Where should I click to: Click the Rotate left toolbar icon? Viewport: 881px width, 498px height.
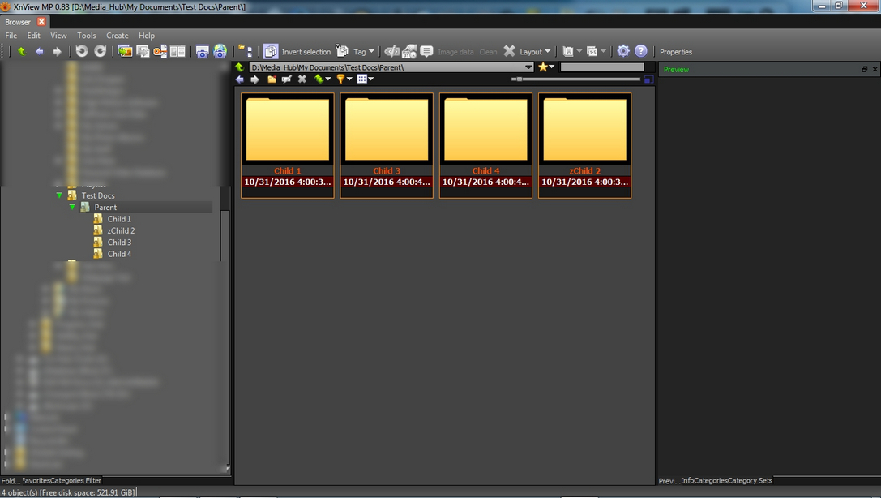[x=82, y=51]
